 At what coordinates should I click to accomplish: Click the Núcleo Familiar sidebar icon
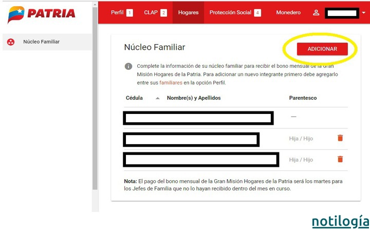[x=11, y=42]
